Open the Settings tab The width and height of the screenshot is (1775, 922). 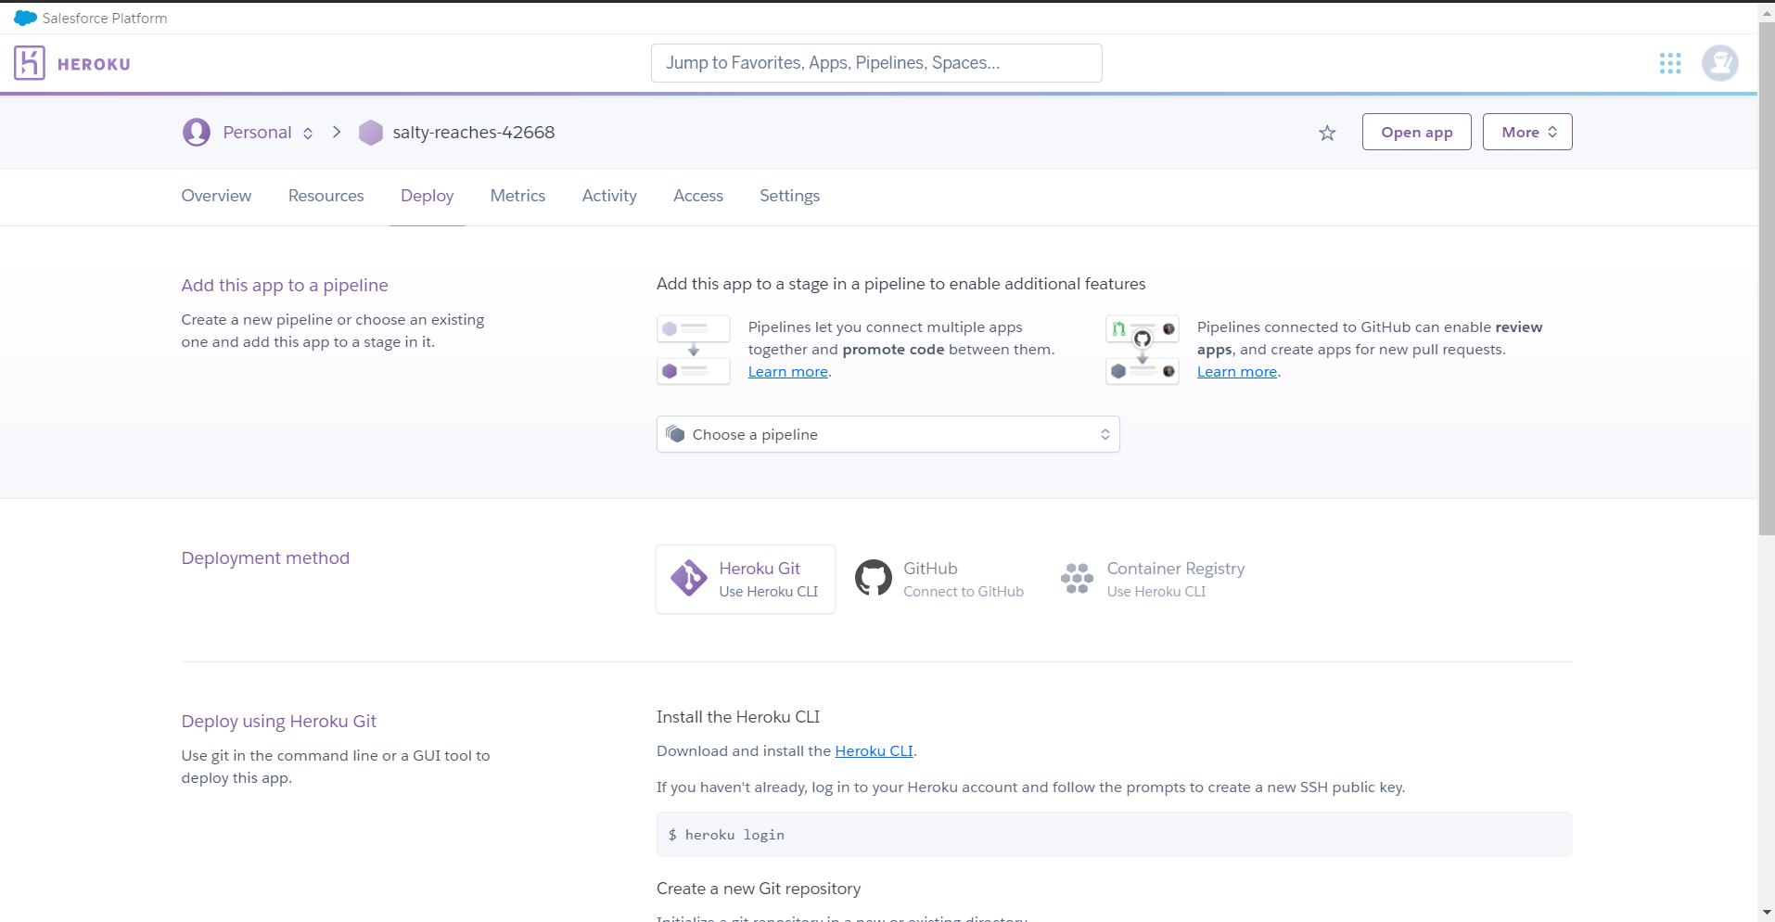click(x=788, y=196)
